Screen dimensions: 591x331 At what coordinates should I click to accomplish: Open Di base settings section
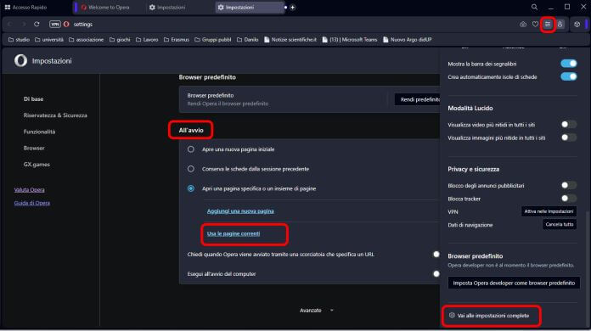click(x=34, y=99)
